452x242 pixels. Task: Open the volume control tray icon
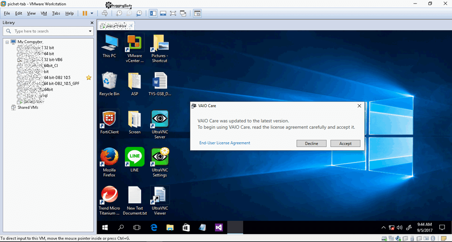399,227
